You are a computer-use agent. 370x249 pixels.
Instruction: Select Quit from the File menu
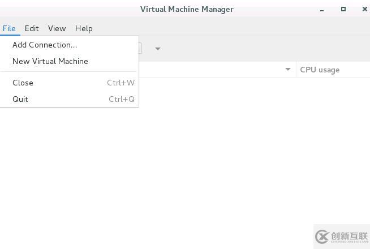[20, 99]
